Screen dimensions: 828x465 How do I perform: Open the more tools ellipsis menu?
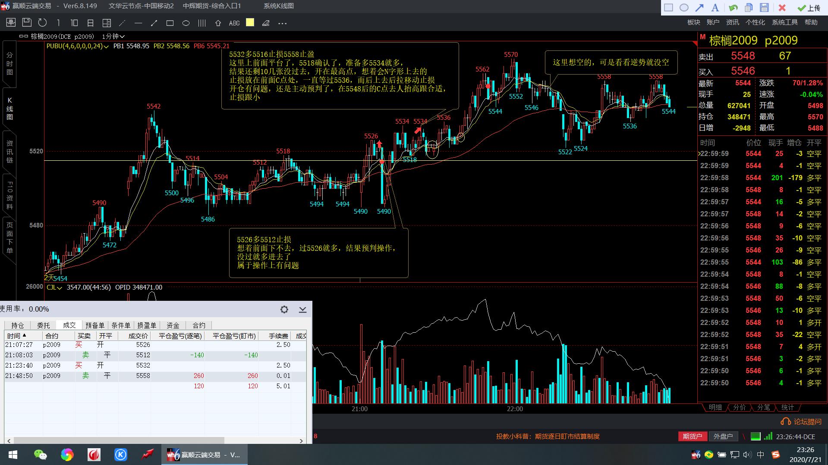283,23
